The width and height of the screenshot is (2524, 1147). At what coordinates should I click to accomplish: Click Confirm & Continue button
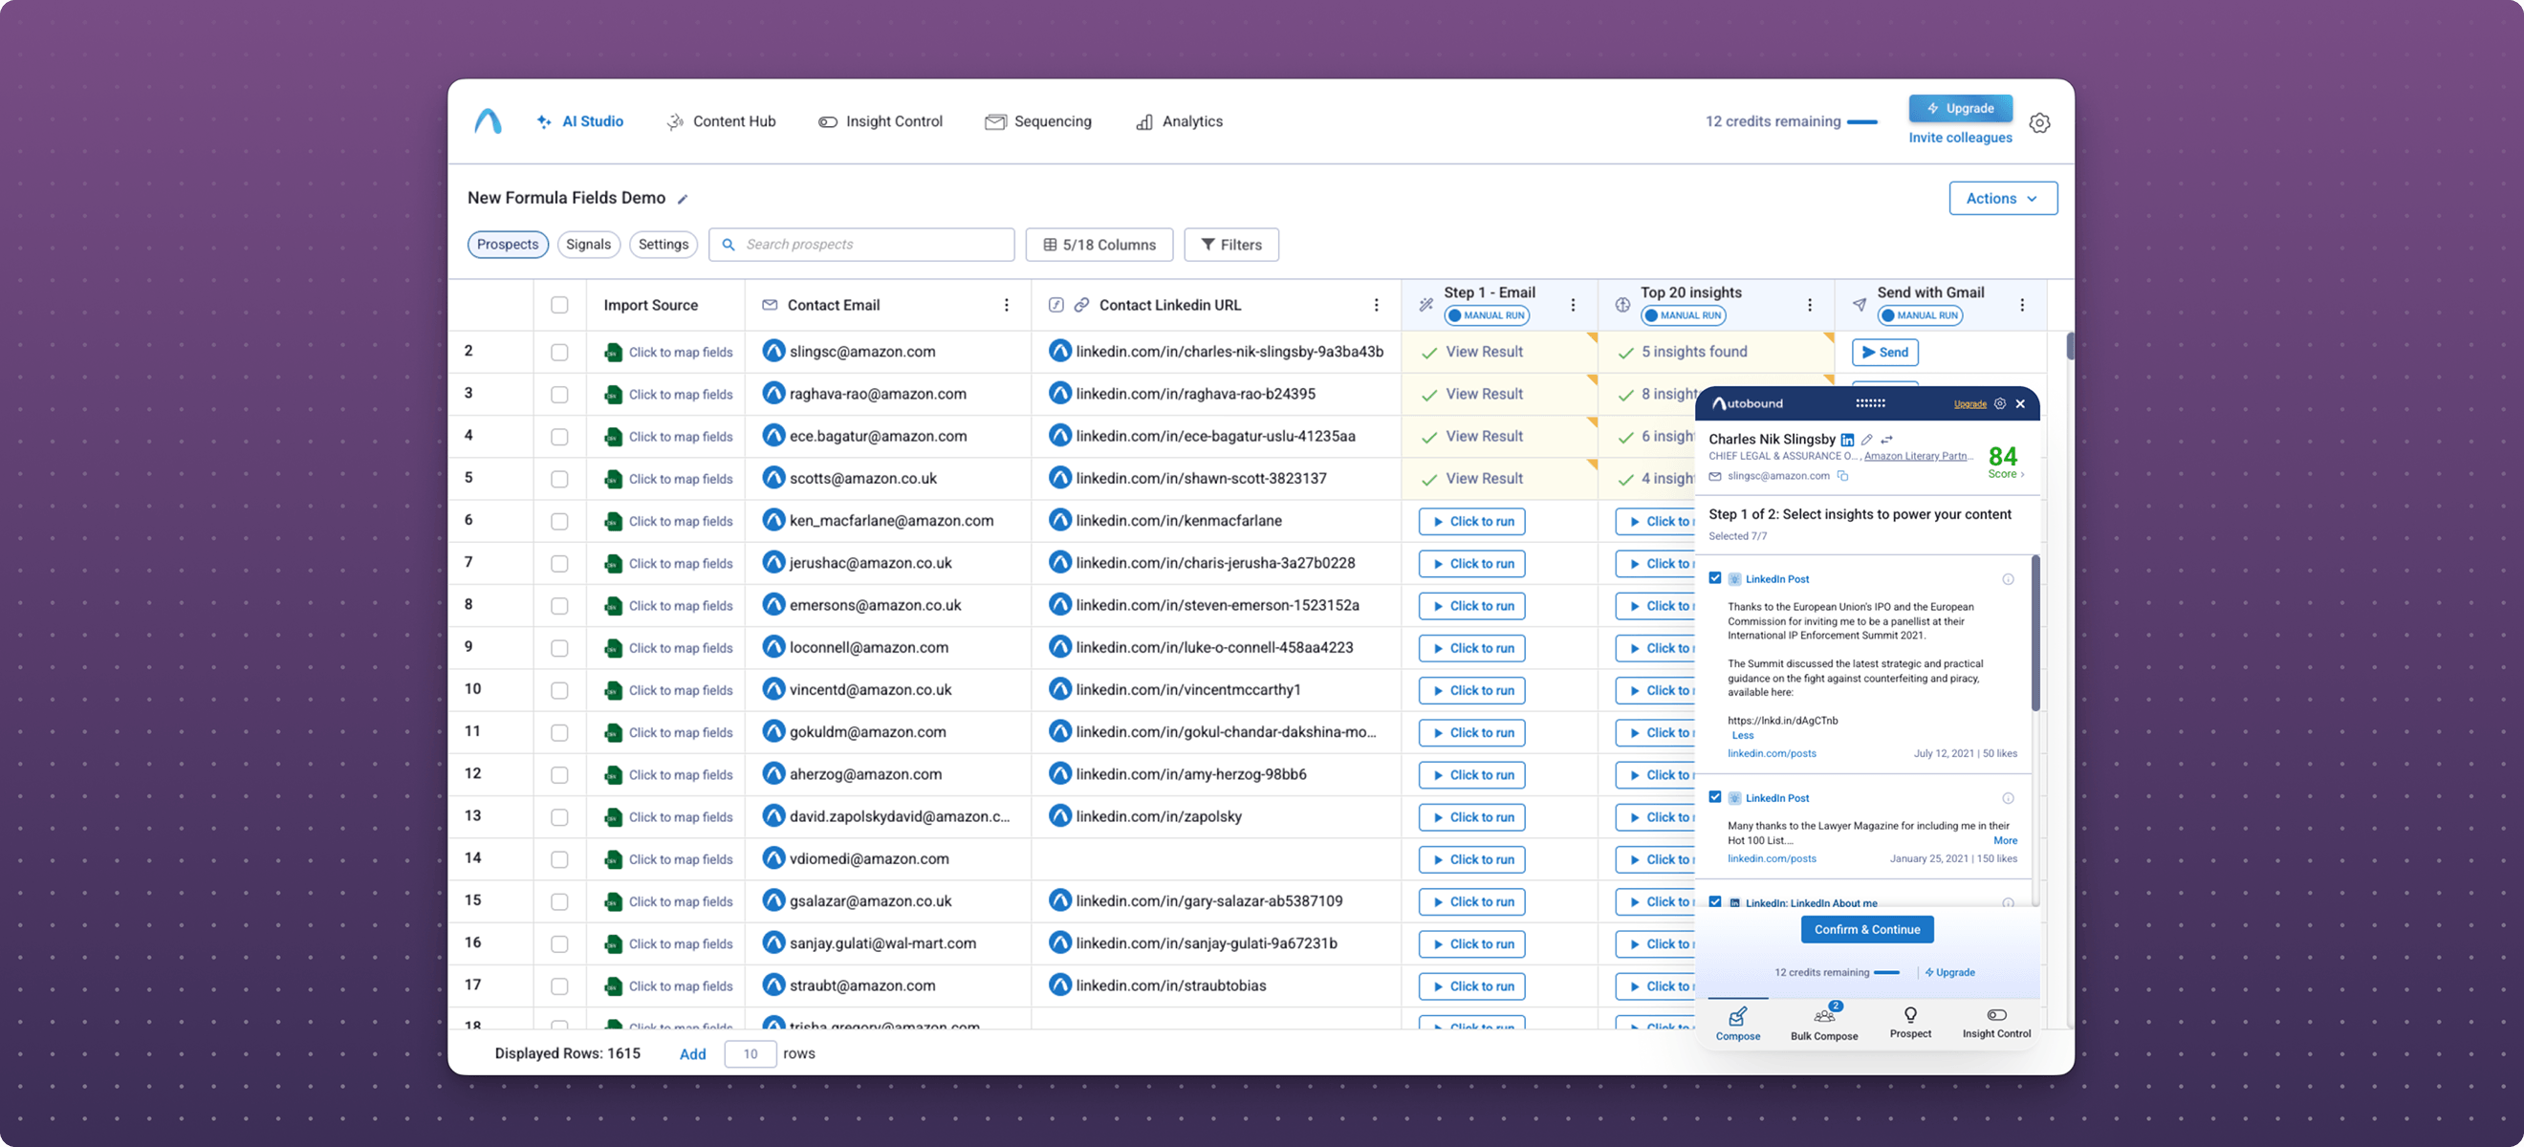point(1867,931)
